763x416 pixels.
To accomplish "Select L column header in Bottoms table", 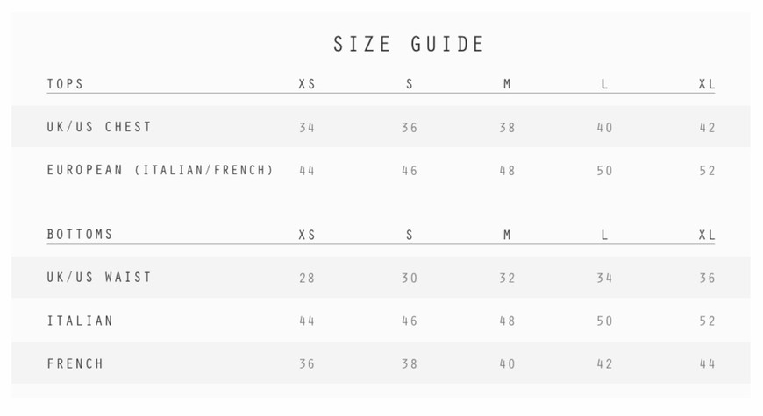I will pyautogui.click(x=604, y=235).
